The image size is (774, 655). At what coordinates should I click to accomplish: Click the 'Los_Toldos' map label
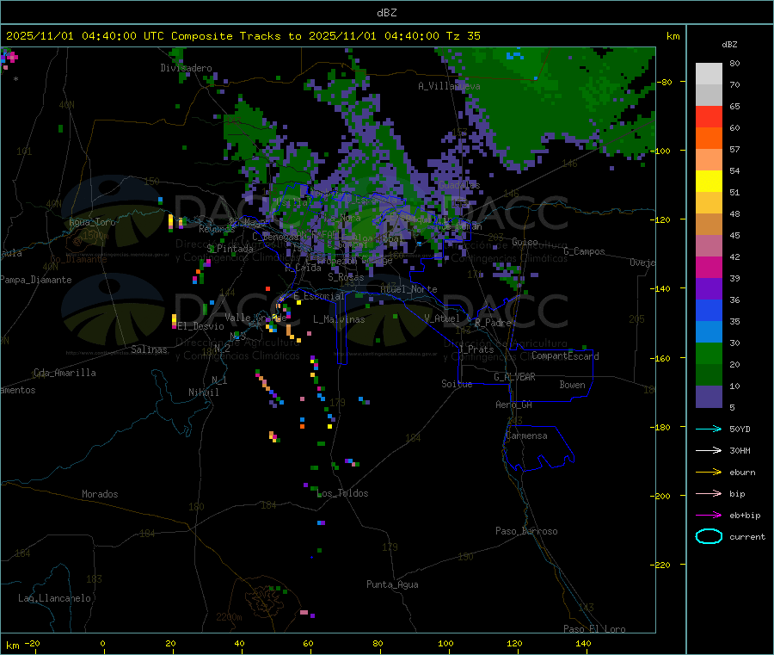pos(342,493)
